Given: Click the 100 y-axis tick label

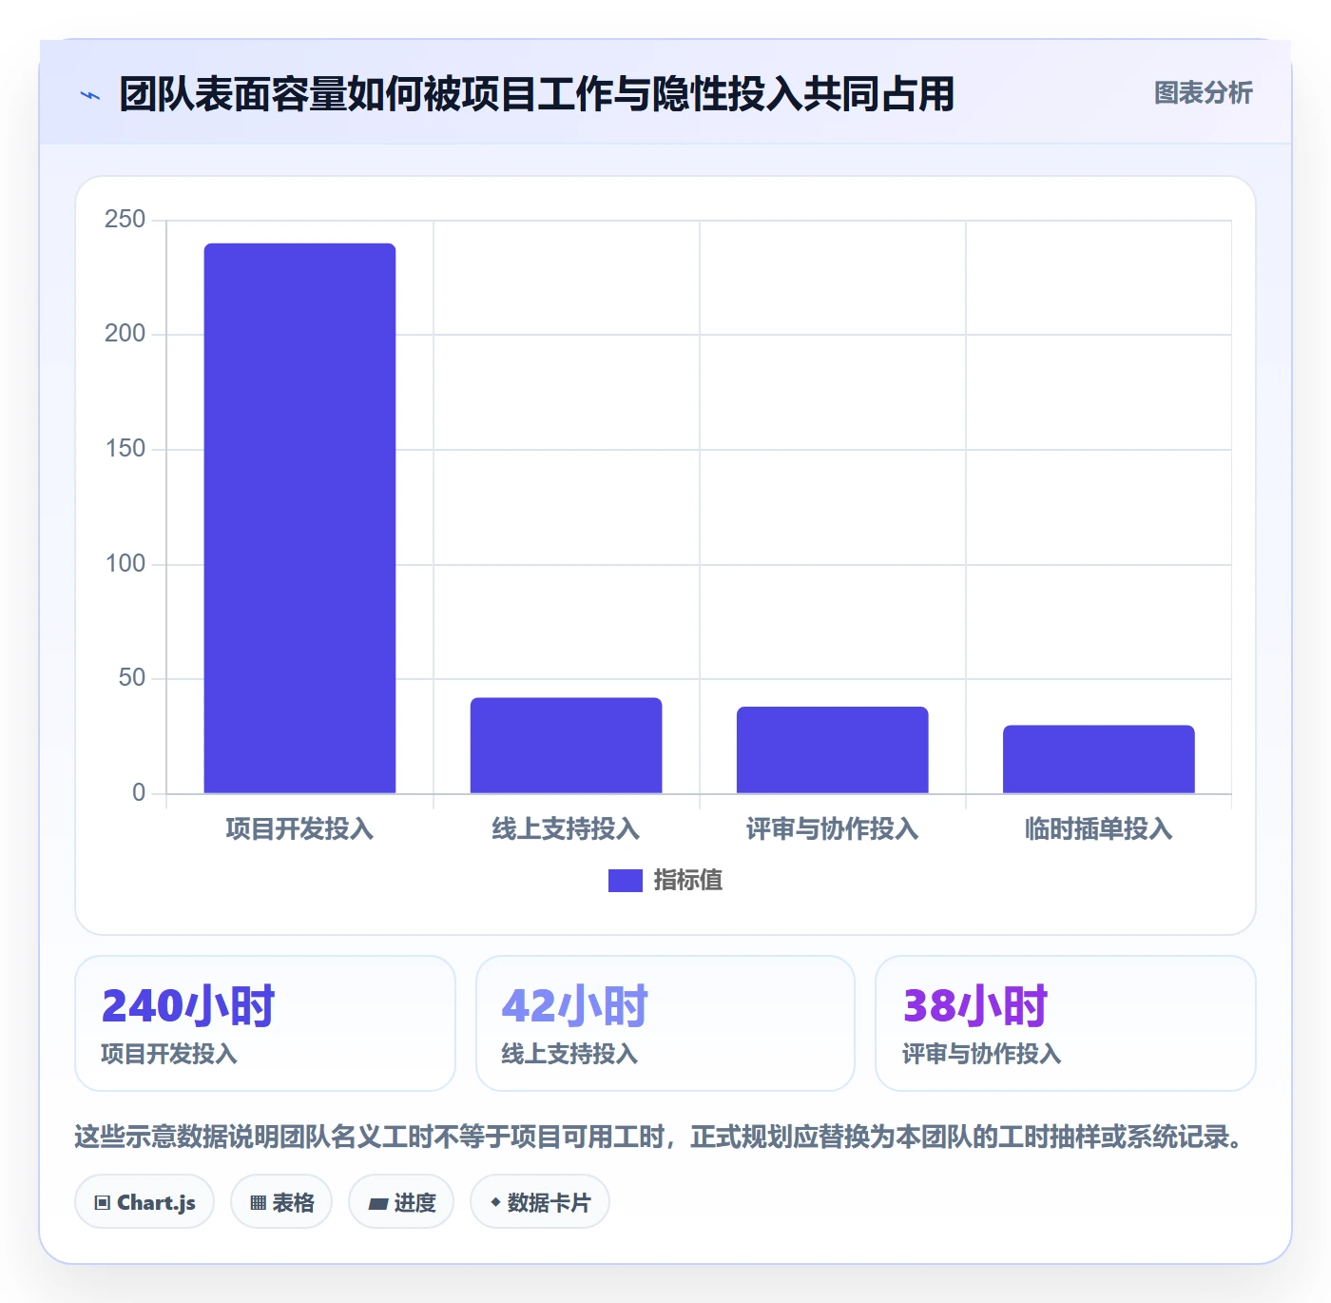Looking at the screenshot, I should [125, 564].
